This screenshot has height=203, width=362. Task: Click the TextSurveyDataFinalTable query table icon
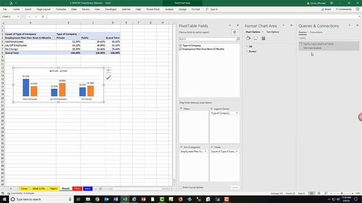click(x=301, y=44)
